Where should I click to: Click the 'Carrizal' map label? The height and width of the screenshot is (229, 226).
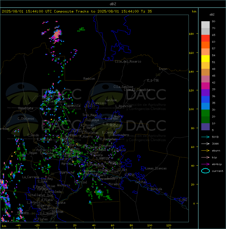[80, 182]
